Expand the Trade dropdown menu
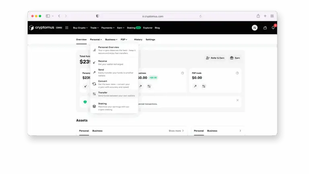This screenshot has height=174, width=309. click(95, 28)
